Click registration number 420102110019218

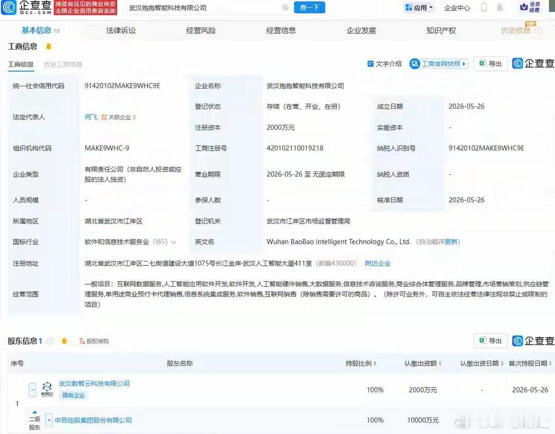(295, 148)
